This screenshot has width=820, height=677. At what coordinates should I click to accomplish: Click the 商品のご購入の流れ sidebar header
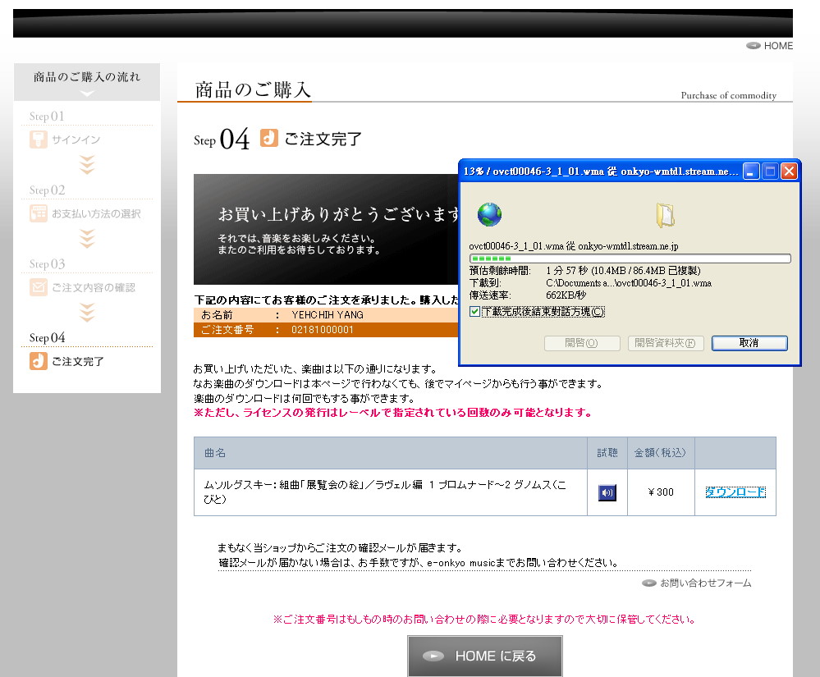(87, 77)
